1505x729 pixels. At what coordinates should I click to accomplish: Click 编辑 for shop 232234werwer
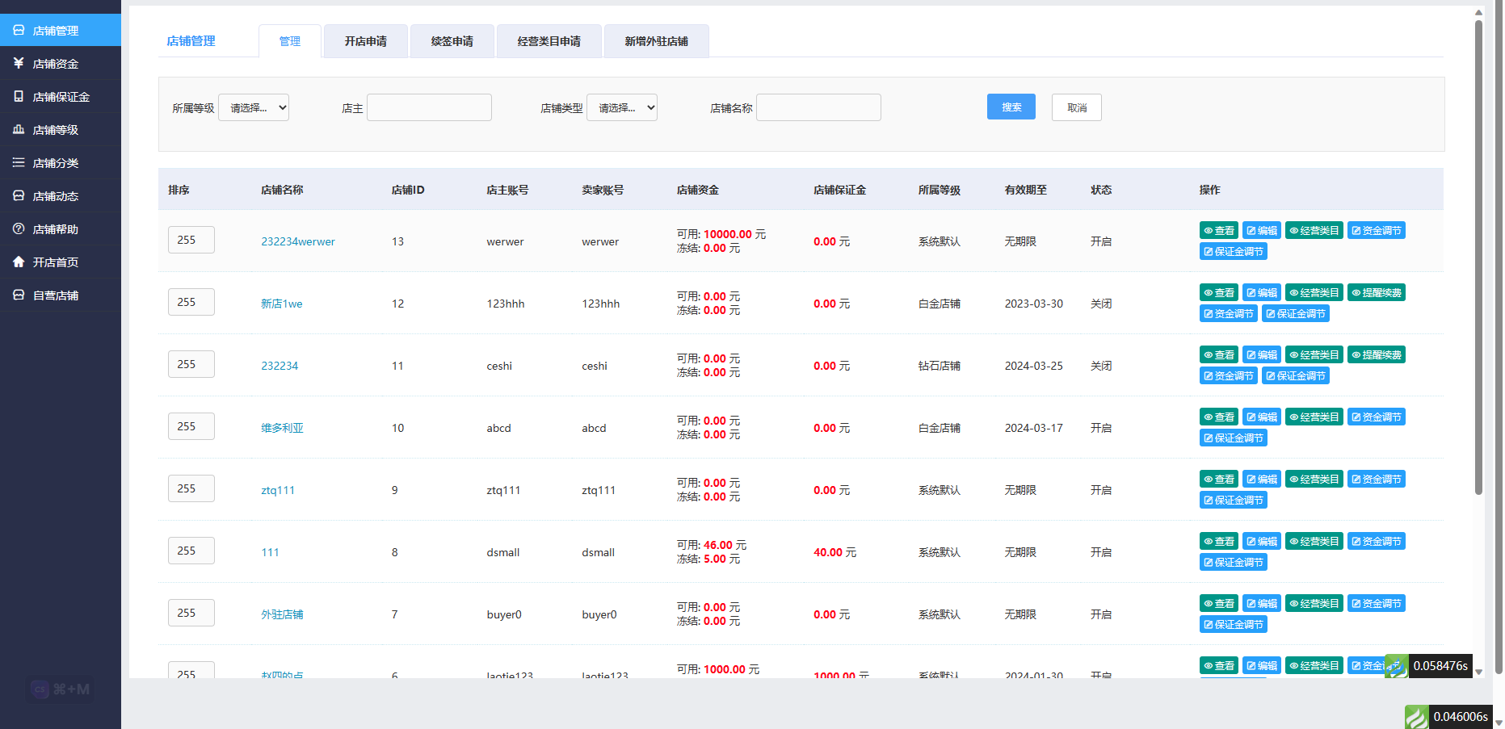coord(1262,231)
